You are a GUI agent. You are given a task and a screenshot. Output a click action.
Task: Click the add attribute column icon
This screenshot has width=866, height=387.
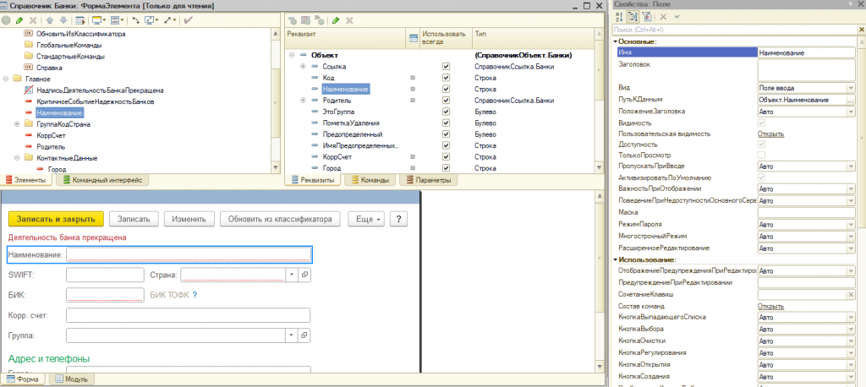305,20
